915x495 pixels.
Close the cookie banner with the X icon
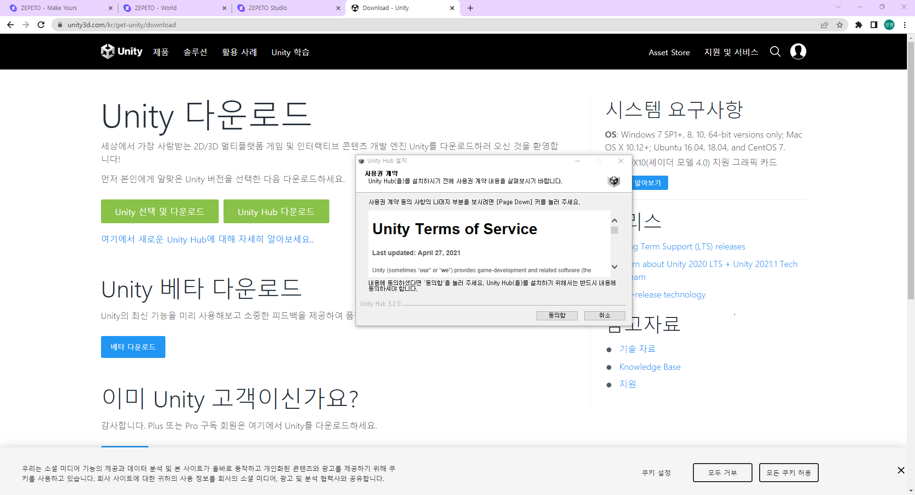(x=901, y=470)
